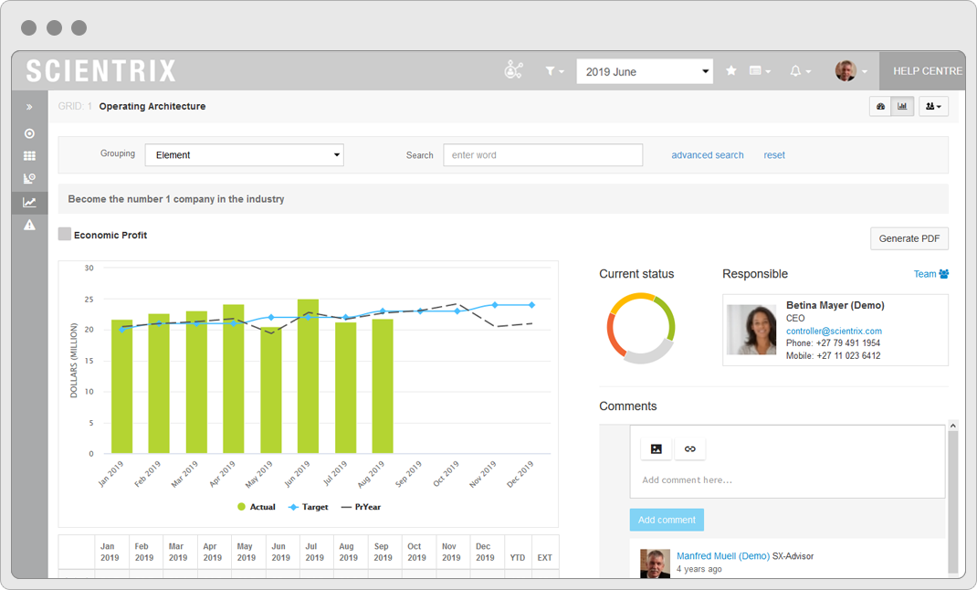Switch to the dashboard gauge view
This screenshot has width=977, height=590.
pyautogui.click(x=880, y=107)
